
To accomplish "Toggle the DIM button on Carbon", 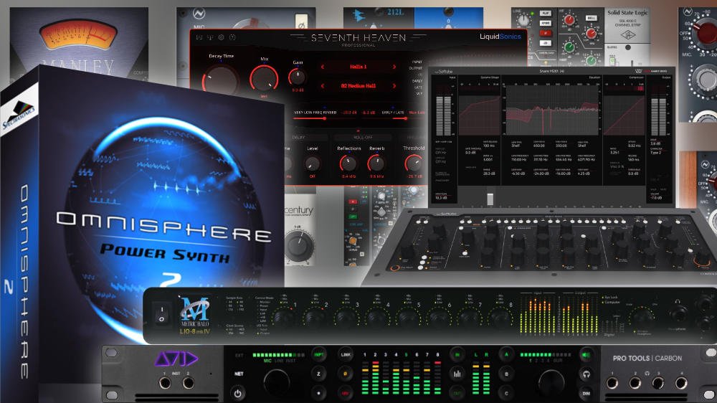I will pos(586,394).
